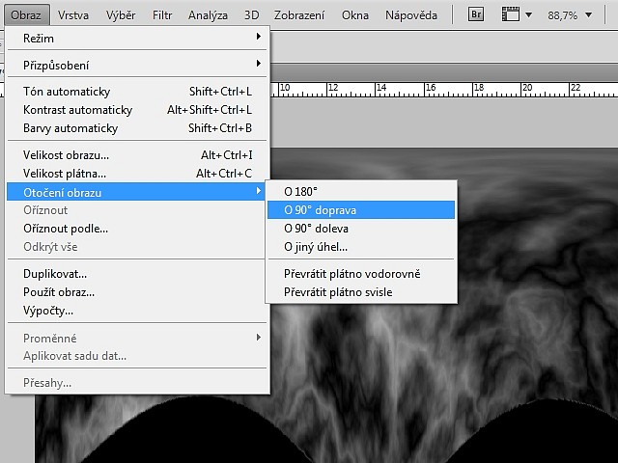Open Velikost plátna dialog
Viewport: 618px width, 463px height.
[x=136, y=174]
